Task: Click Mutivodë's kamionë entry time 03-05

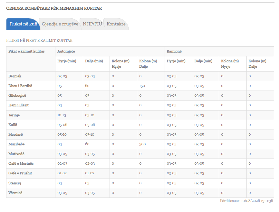Action: pos(171,154)
